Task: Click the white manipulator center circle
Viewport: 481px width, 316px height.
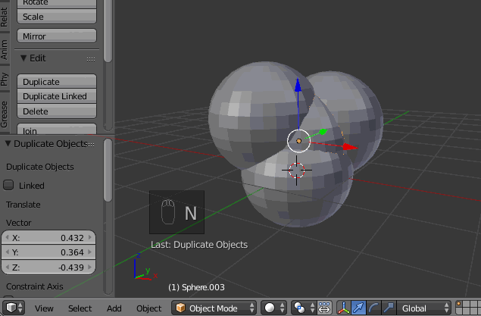Action: 298,141
